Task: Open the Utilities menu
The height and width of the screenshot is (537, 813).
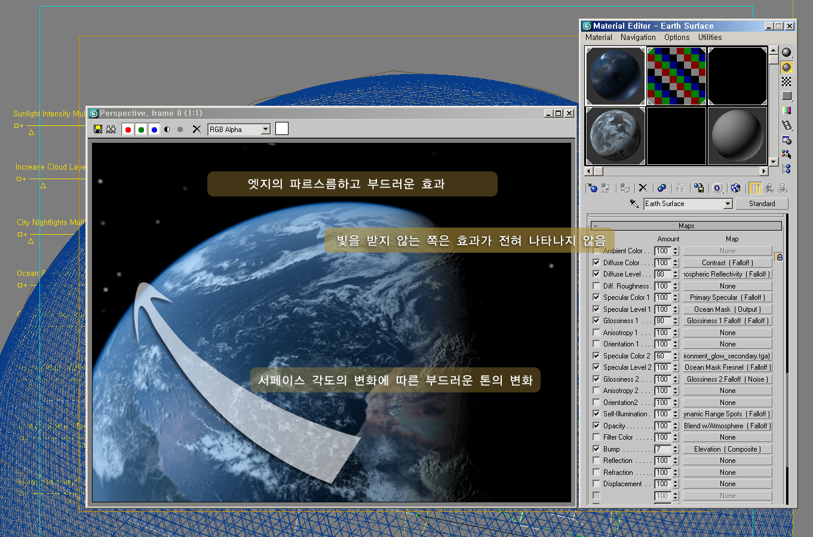Action: click(710, 37)
